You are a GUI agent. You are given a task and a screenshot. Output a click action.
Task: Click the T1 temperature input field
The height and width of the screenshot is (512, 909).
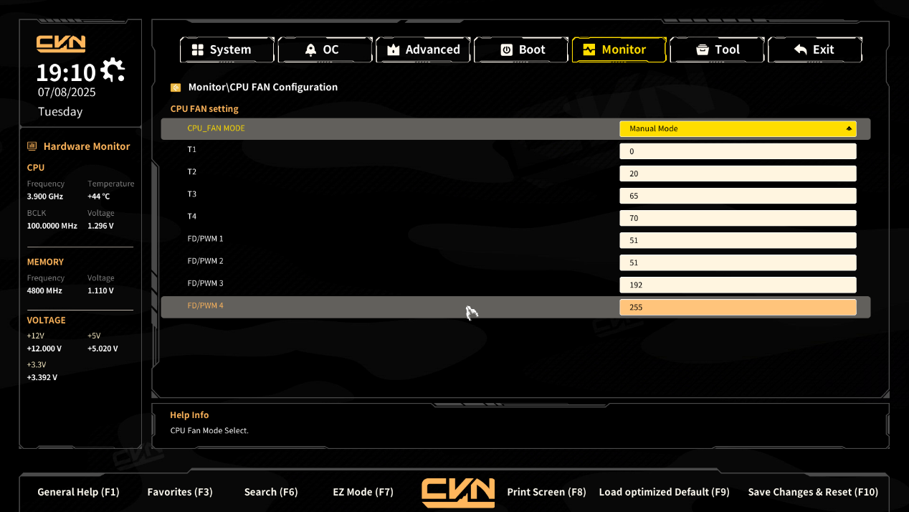738,151
